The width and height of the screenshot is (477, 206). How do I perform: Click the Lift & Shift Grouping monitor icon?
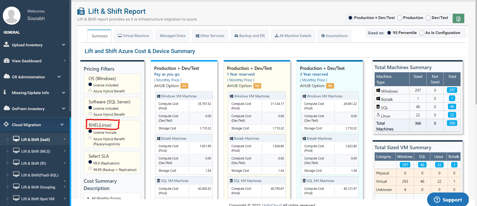click(16, 186)
